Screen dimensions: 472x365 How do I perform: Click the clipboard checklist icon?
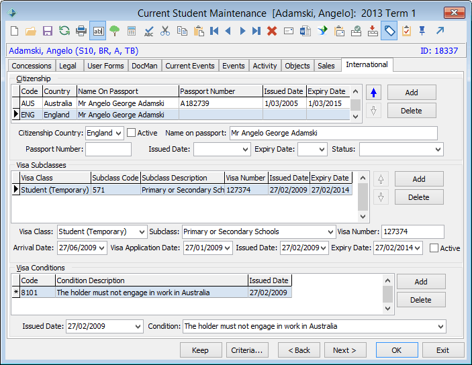(x=406, y=31)
